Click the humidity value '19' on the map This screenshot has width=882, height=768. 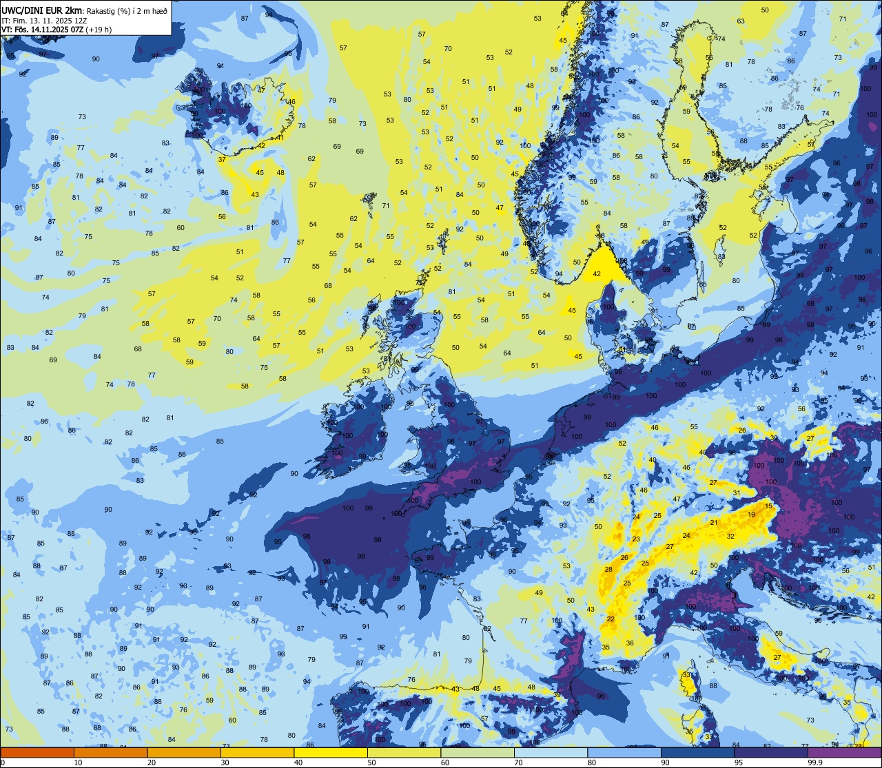tap(751, 515)
